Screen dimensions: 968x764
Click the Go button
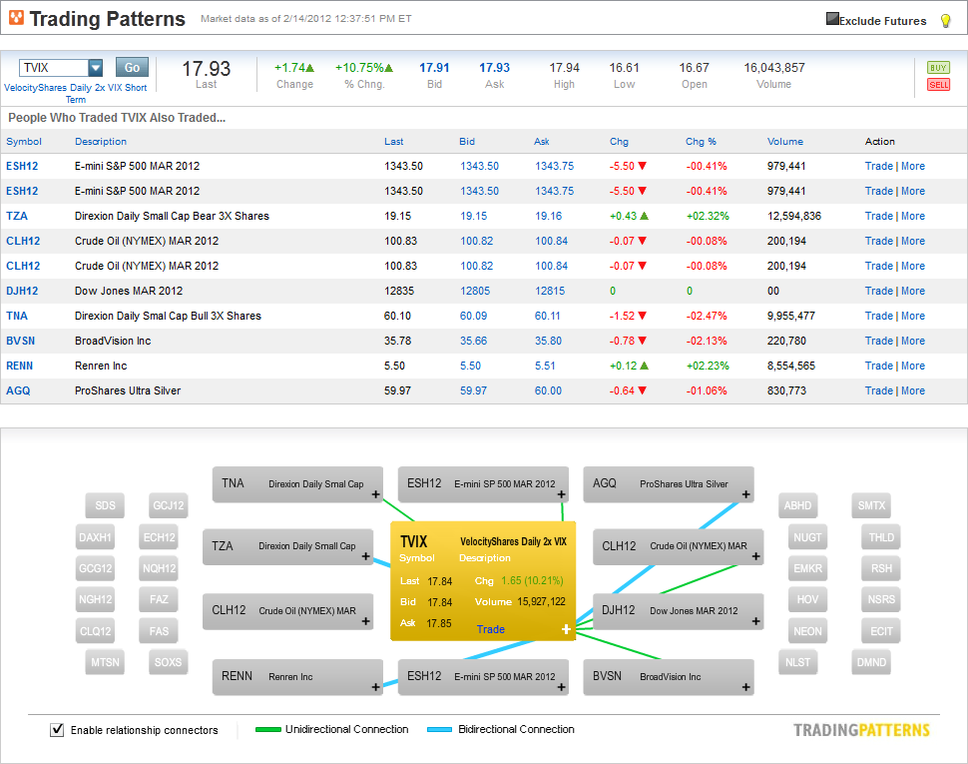(x=132, y=67)
